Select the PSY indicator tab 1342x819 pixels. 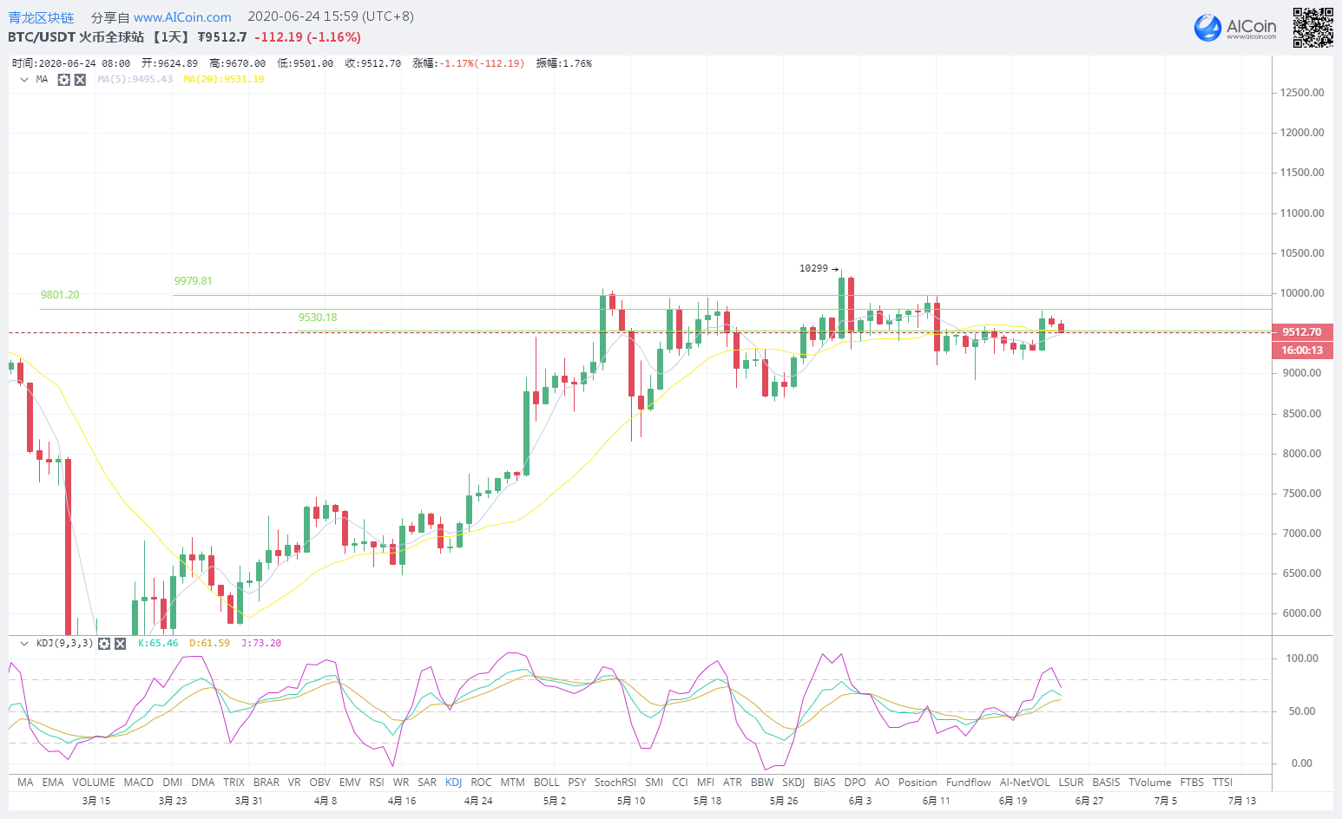coord(577,783)
